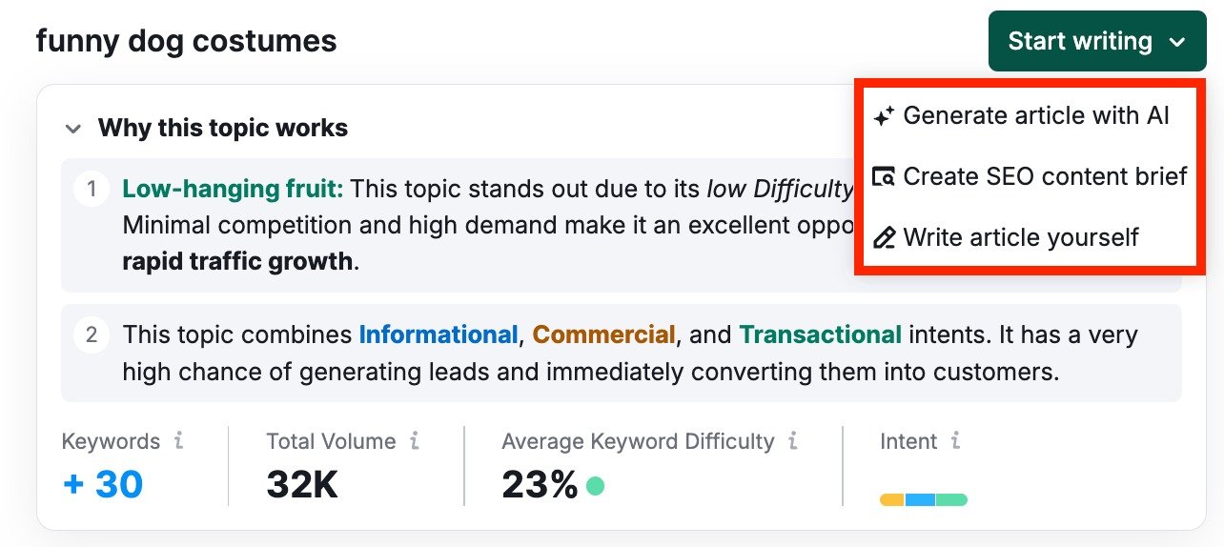Collapse the 'Why this topic works' section
The image size is (1224, 547).
[x=72, y=129]
